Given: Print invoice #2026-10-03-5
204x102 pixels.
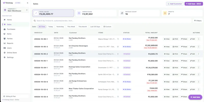Looking at the screenshot, I should coord(175,90).
